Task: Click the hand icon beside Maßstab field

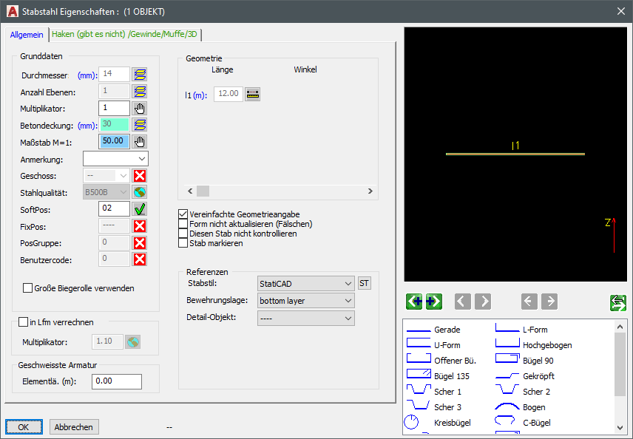Action: (x=140, y=142)
